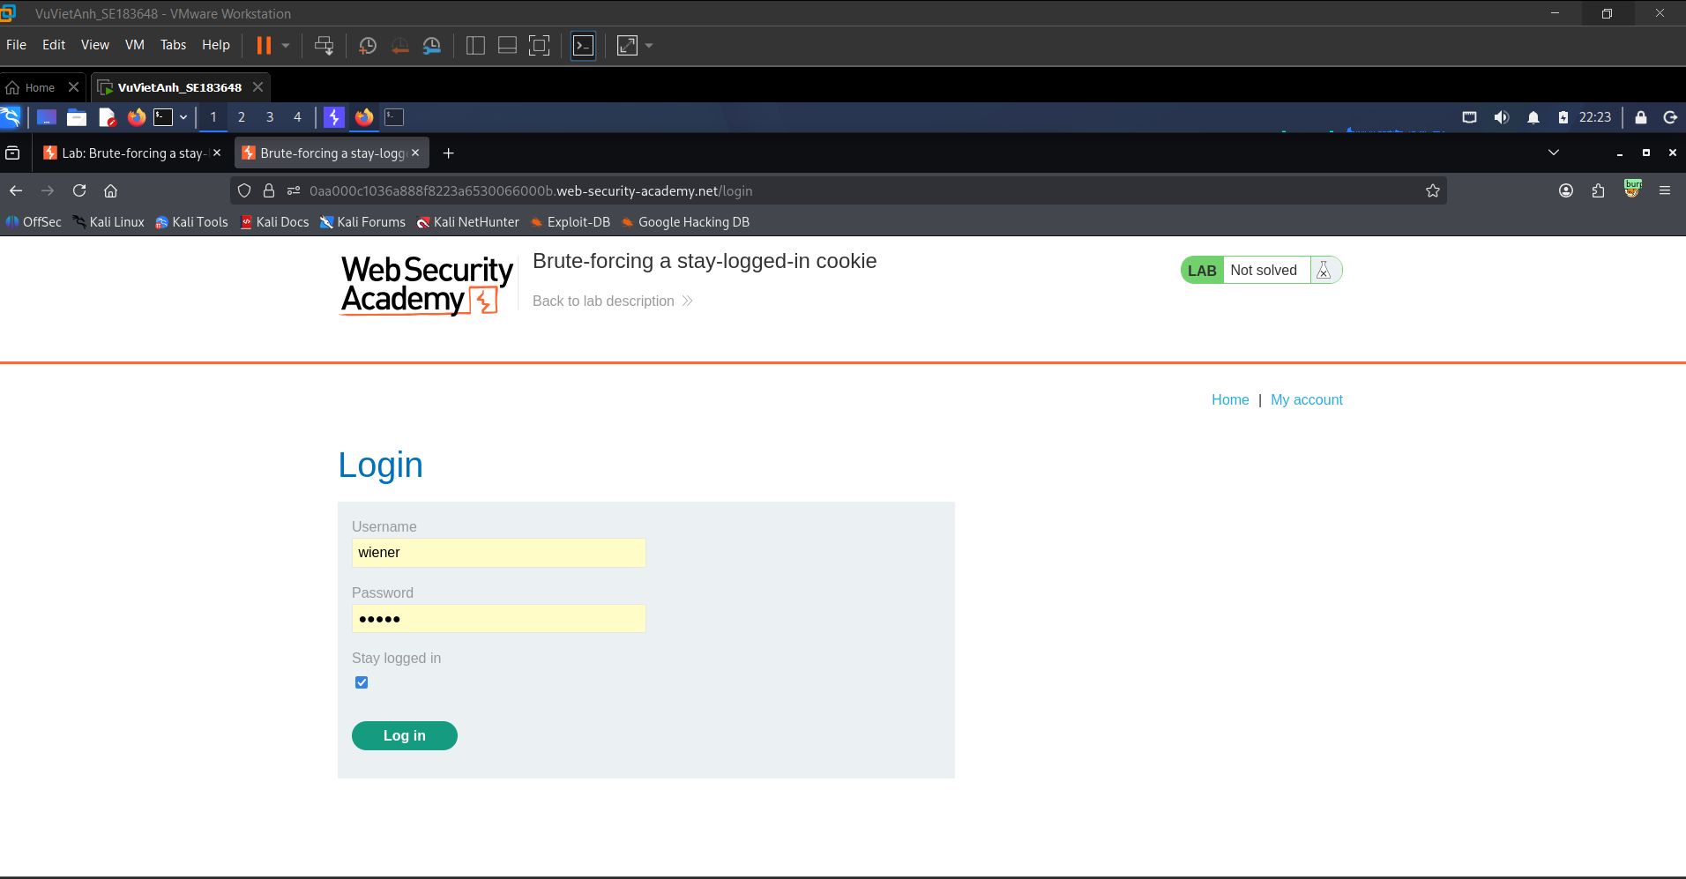Open the Kali Tools bookmark
Viewport: 1686px width, 879px height.
[191, 222]
